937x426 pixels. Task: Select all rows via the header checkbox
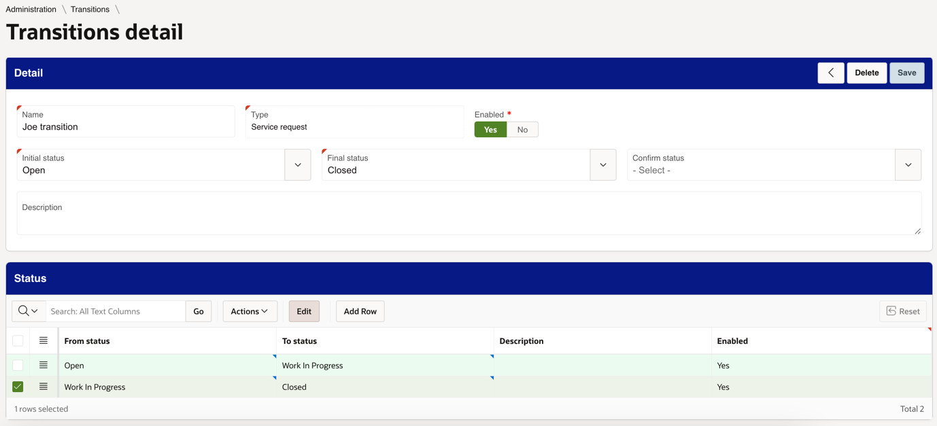click(17, 340)
